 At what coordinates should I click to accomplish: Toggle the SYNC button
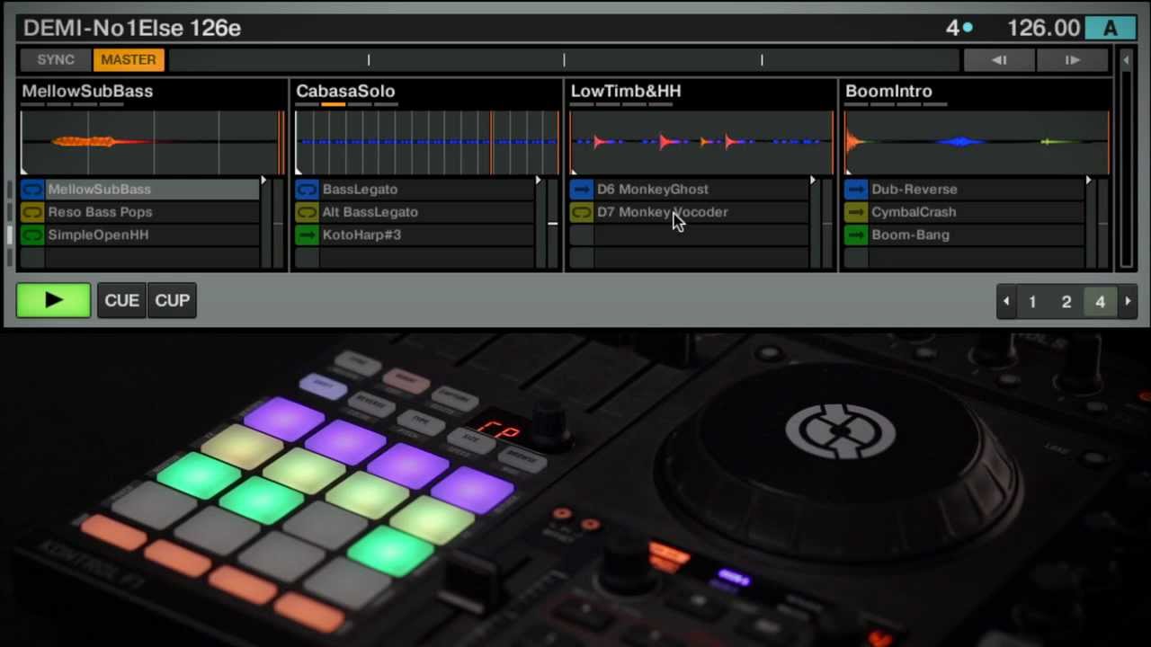(x=56, y=60)
